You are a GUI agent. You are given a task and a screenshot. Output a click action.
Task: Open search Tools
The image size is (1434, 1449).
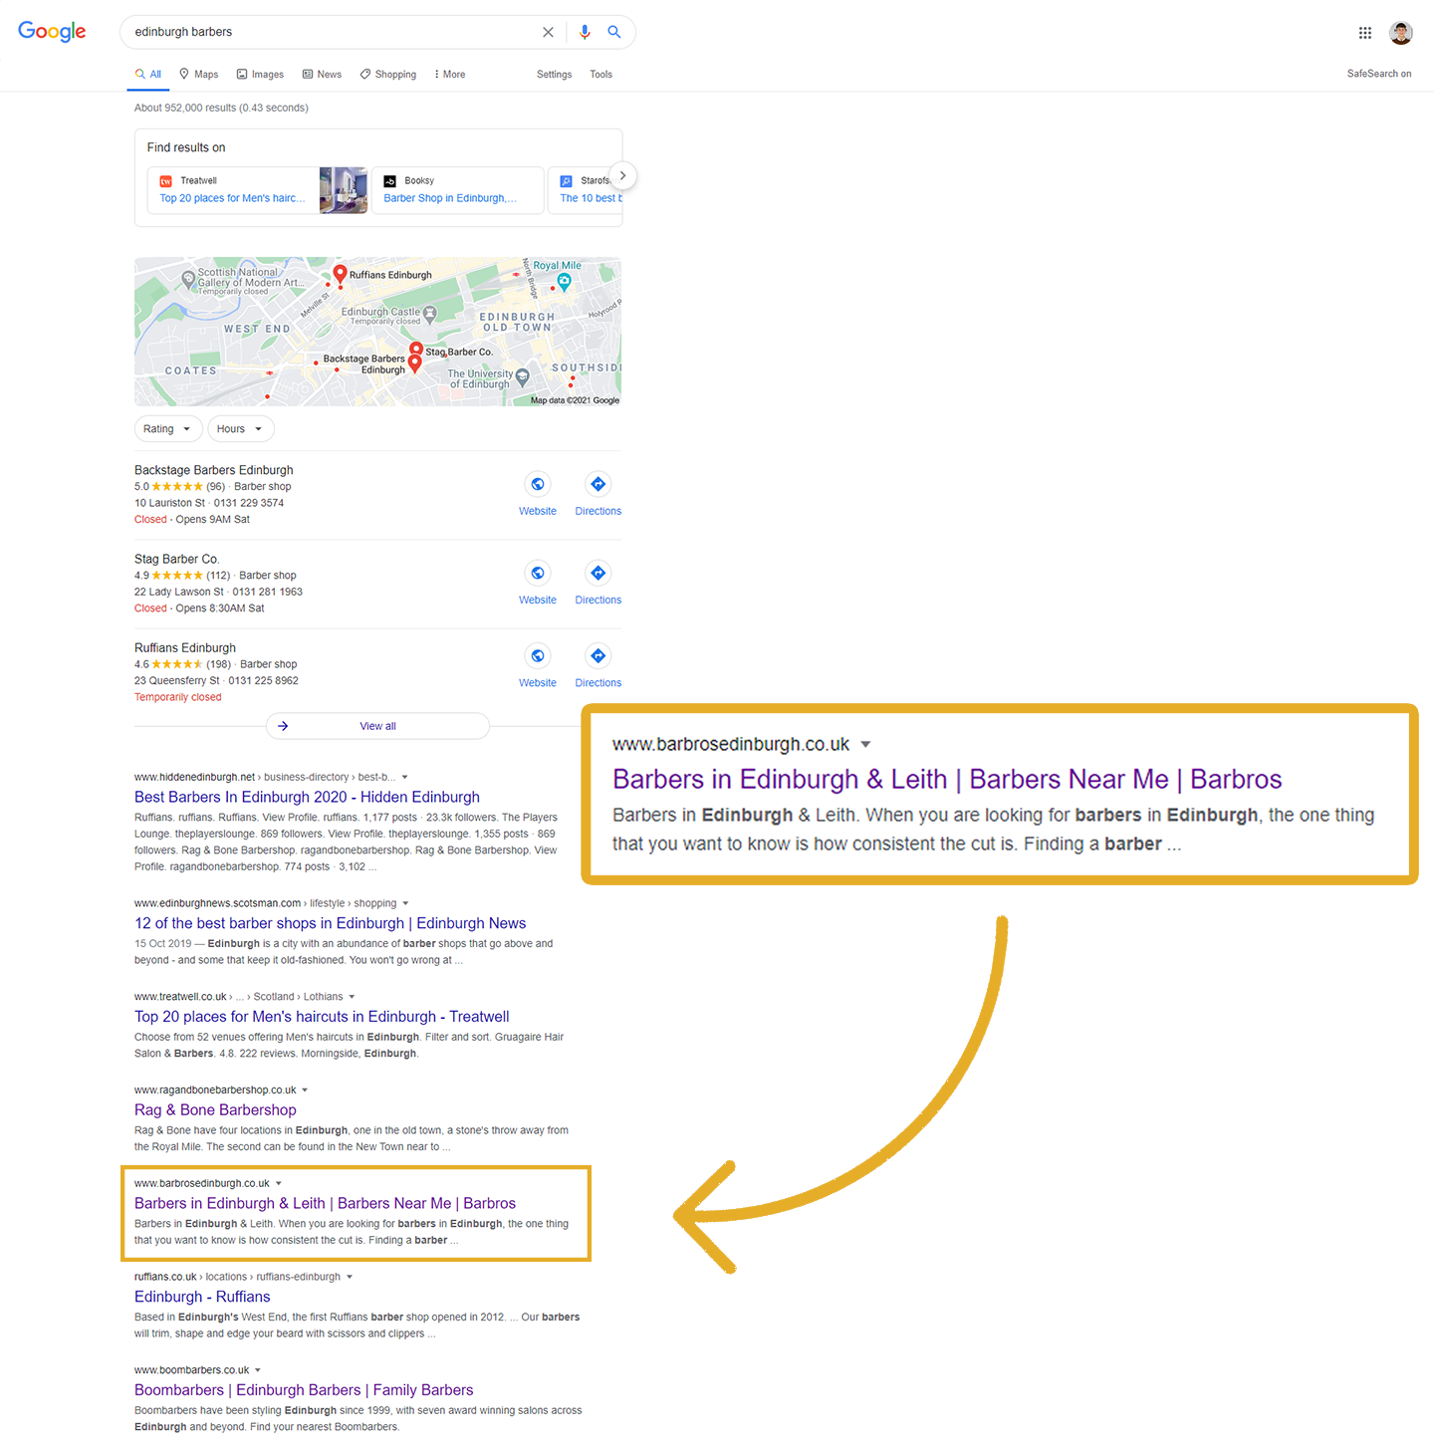[600, 75]
